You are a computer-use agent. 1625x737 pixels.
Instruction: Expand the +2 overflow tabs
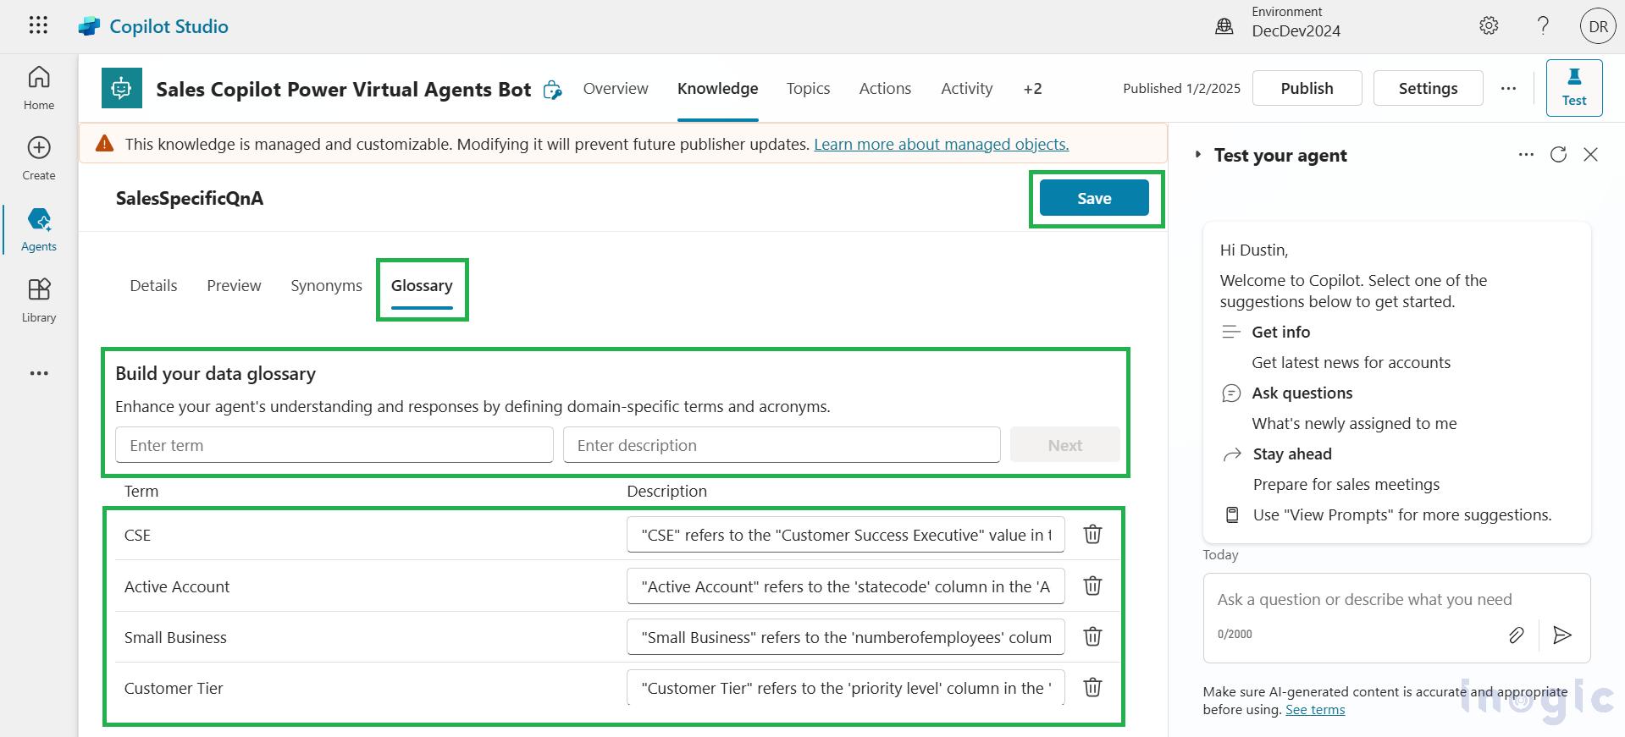pos(1032,88)
